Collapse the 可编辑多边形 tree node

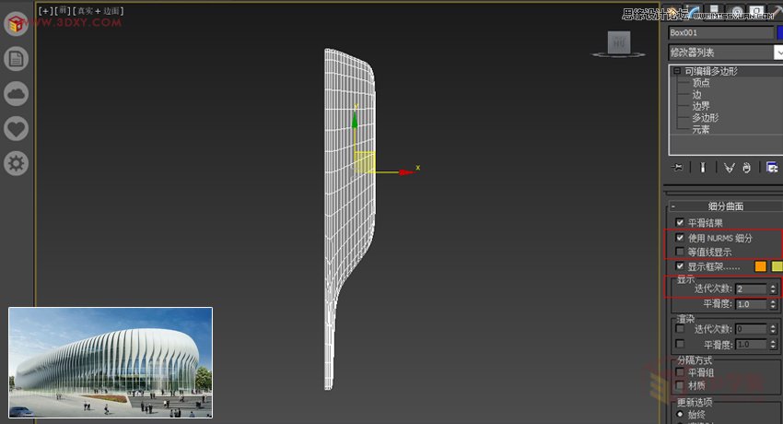point(676,71)
